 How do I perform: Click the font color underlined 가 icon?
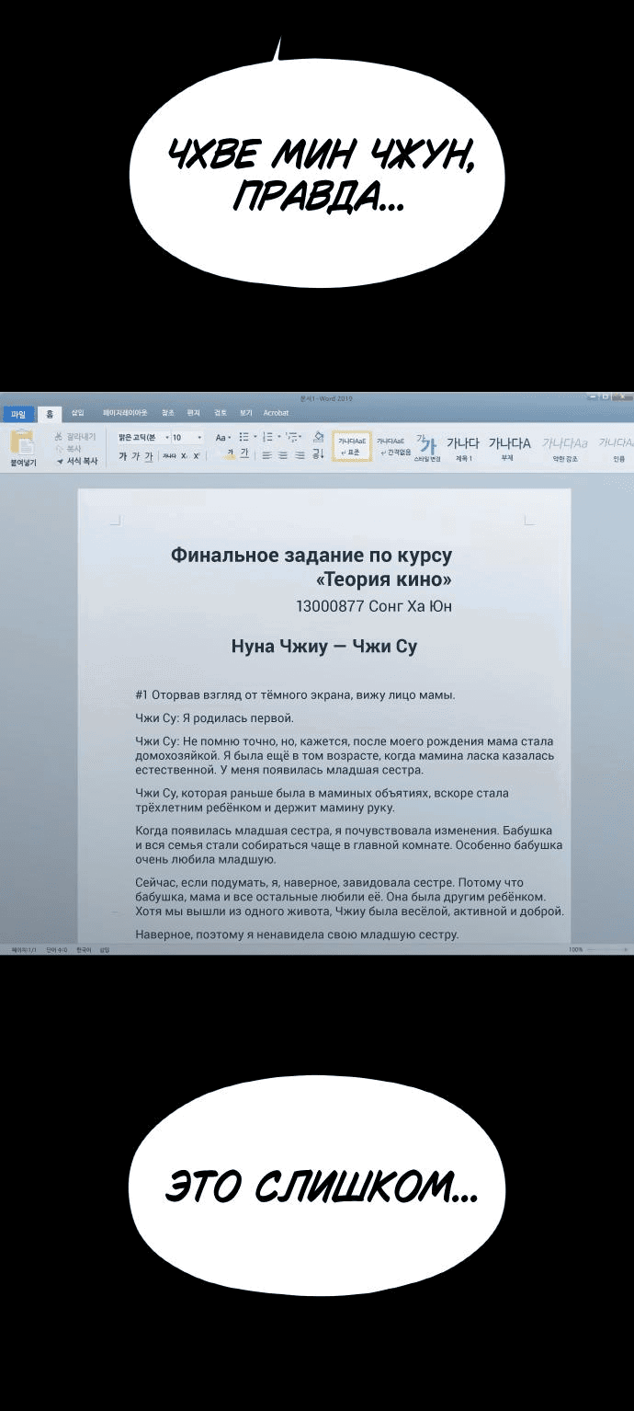(x=245, y=454)
